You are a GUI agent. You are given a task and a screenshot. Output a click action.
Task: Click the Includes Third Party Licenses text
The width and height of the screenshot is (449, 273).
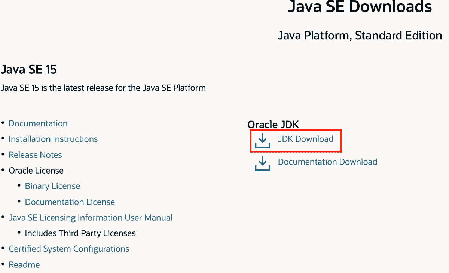pos(80,233)
